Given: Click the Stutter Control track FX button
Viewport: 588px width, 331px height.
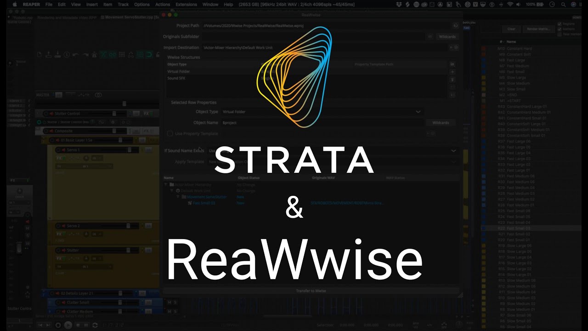Looking at the screenshot, I should [x=146, y=114].
